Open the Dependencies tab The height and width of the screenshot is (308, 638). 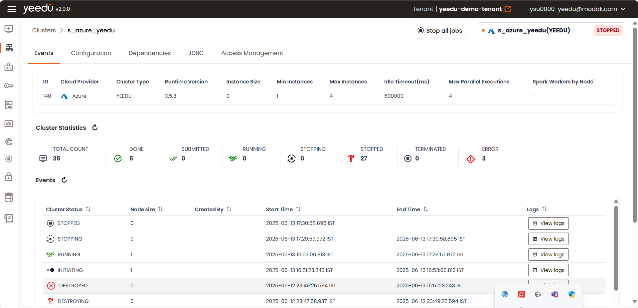(150, 53)
